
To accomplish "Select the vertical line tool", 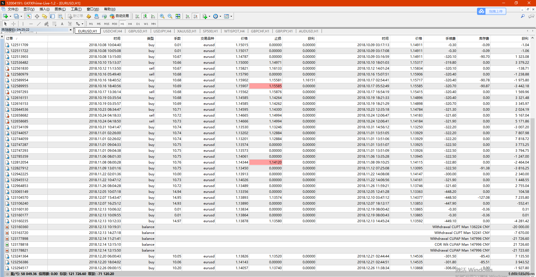I will (x=23, y=24).
